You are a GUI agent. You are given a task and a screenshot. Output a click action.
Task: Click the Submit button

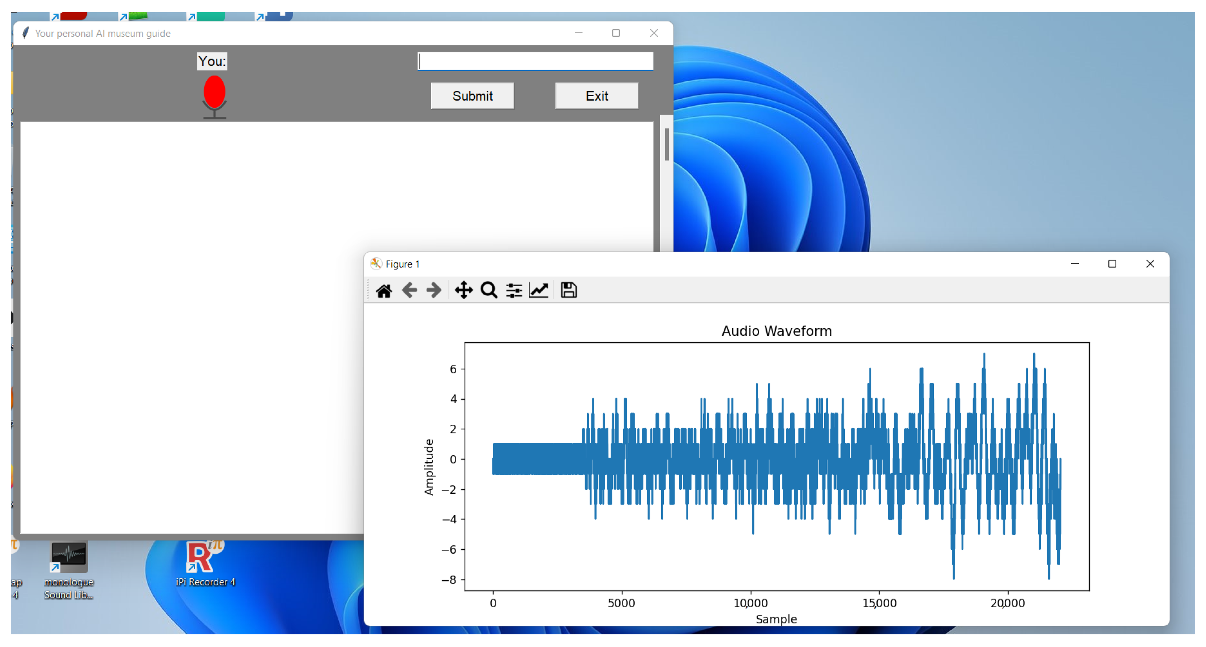472,96
